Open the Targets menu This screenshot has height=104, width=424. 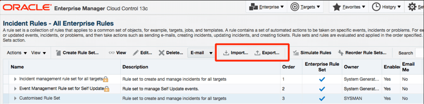[x=305, y=7]
